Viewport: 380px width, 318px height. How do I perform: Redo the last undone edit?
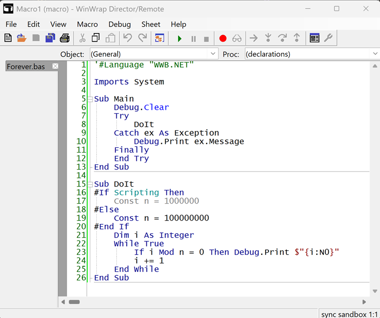pos(142,38)
